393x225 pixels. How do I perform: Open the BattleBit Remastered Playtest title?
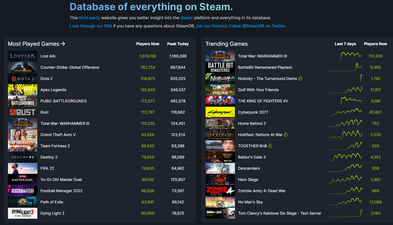(x=265, y=67)
